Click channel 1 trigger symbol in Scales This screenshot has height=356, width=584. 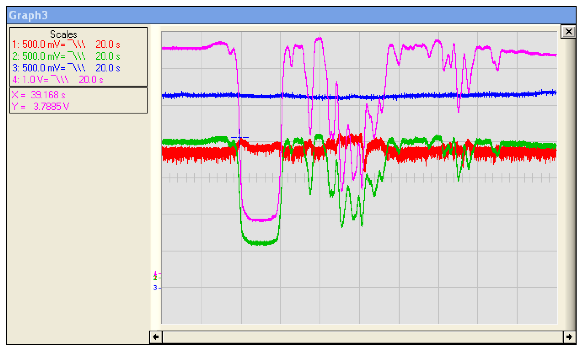click(76, 44)
